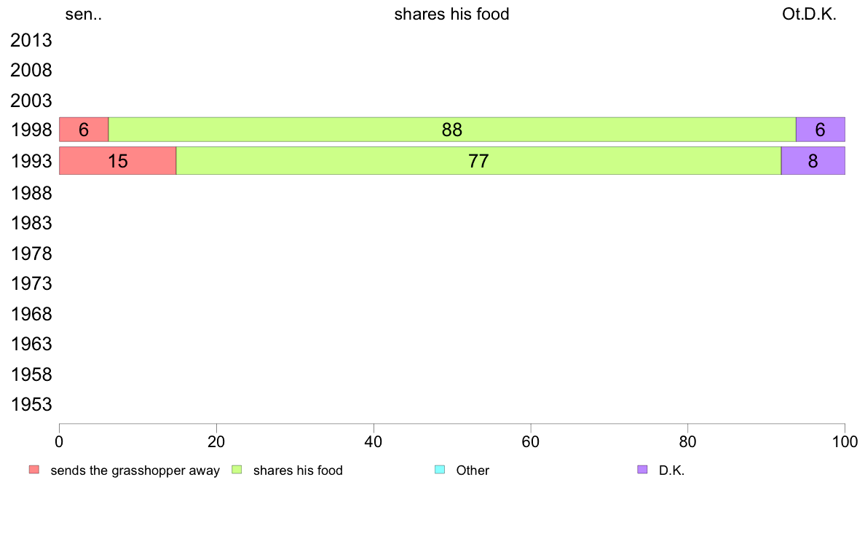Viewport: 865px width, 536px height.
Task: Click the 'sends the grasshopper away' legend text
Action: (135, 470)
